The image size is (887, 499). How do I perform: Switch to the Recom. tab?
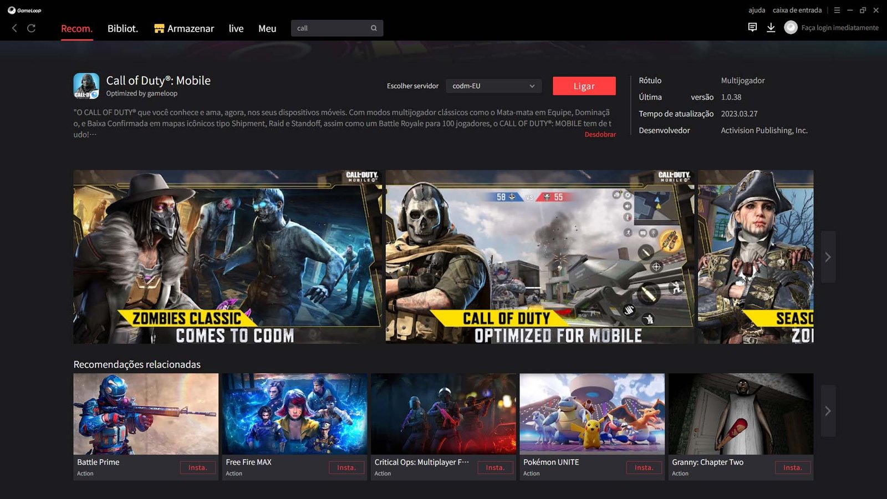tap(77, 28)
